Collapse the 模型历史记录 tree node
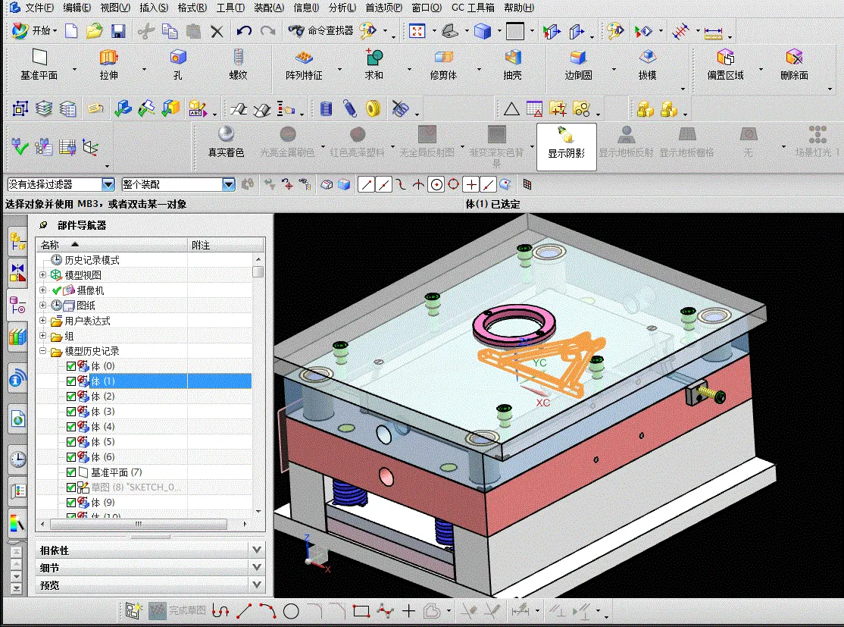The width and height of the screenshot is (844, 627). pyautogui.click(x=42, y=350)
